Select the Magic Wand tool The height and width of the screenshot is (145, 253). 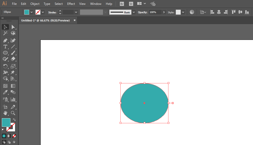coord(5,33)
